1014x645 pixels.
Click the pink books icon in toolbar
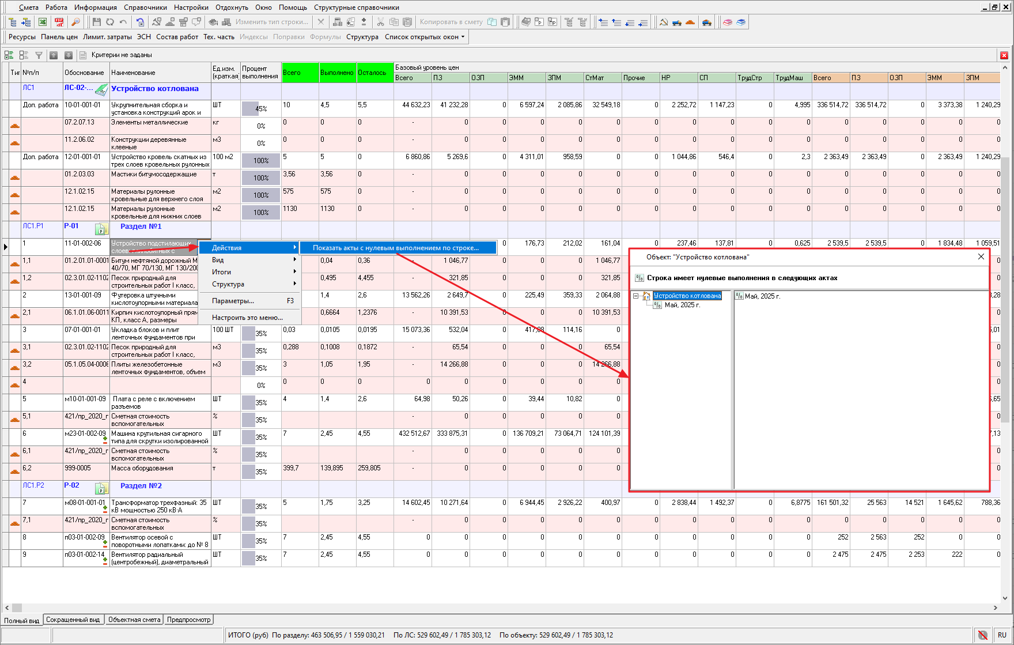(728, 22)
